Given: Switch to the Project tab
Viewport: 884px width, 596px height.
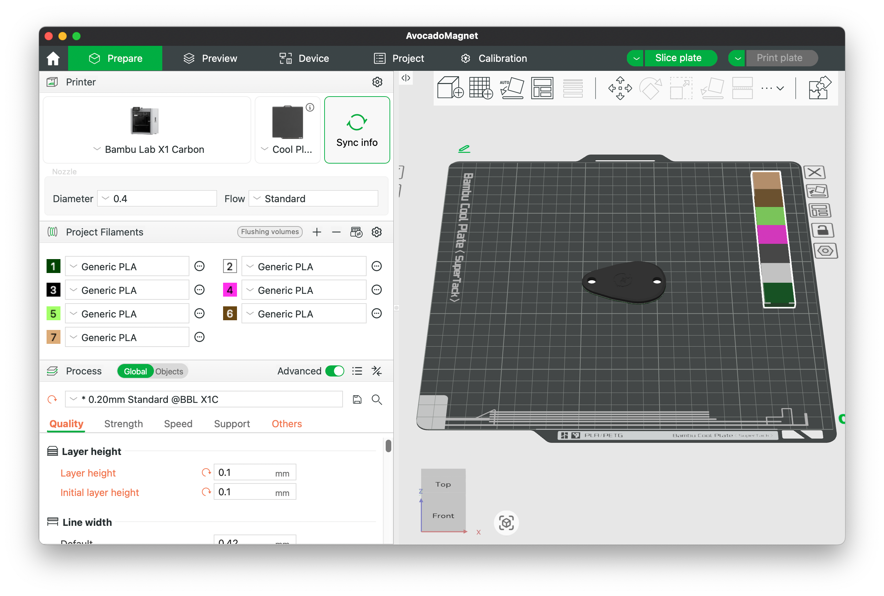Looking at the screenshot, I should point(398,58).
